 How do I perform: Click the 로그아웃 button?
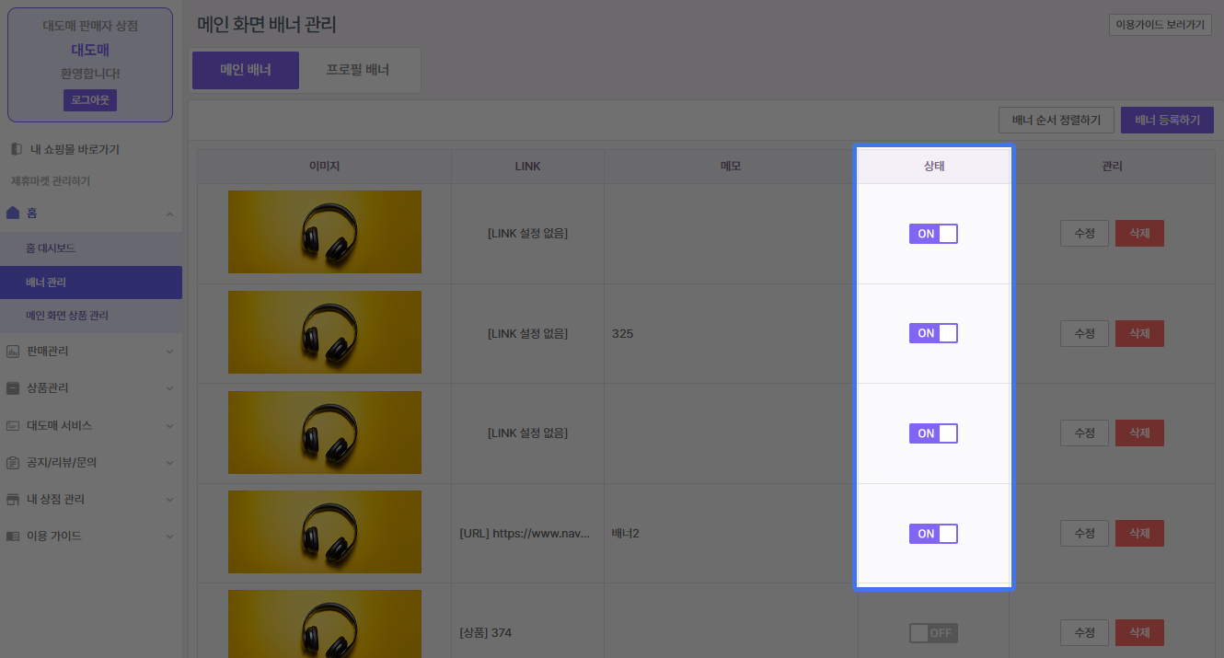point(90,100)
